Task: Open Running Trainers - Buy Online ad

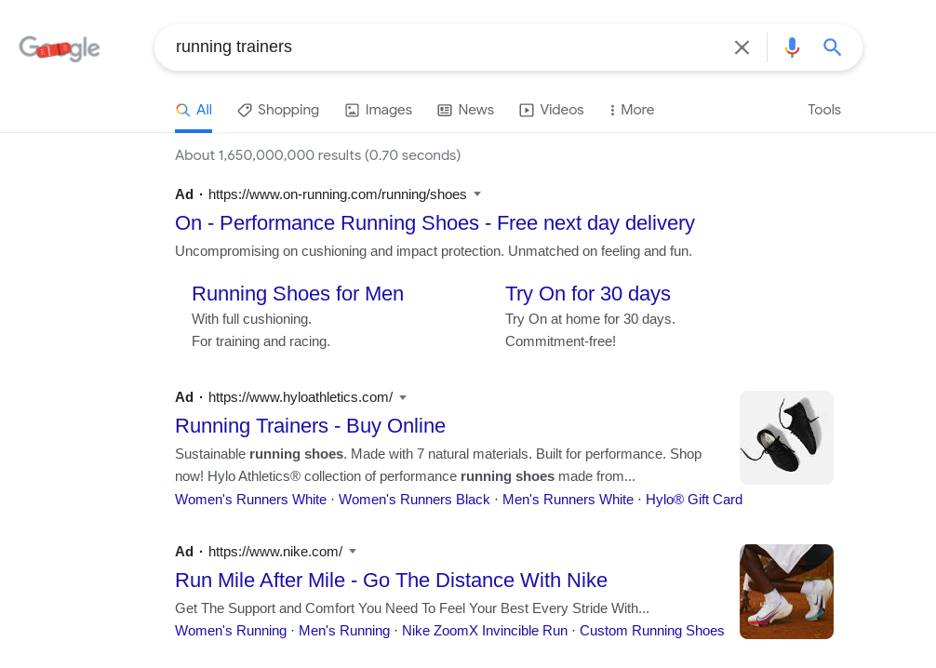Action: click(311, 426)
